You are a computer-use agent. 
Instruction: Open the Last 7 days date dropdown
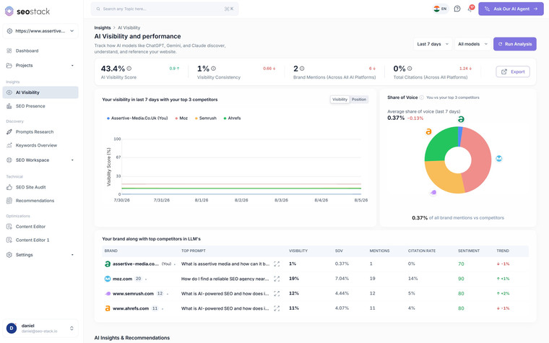[433, 44]
